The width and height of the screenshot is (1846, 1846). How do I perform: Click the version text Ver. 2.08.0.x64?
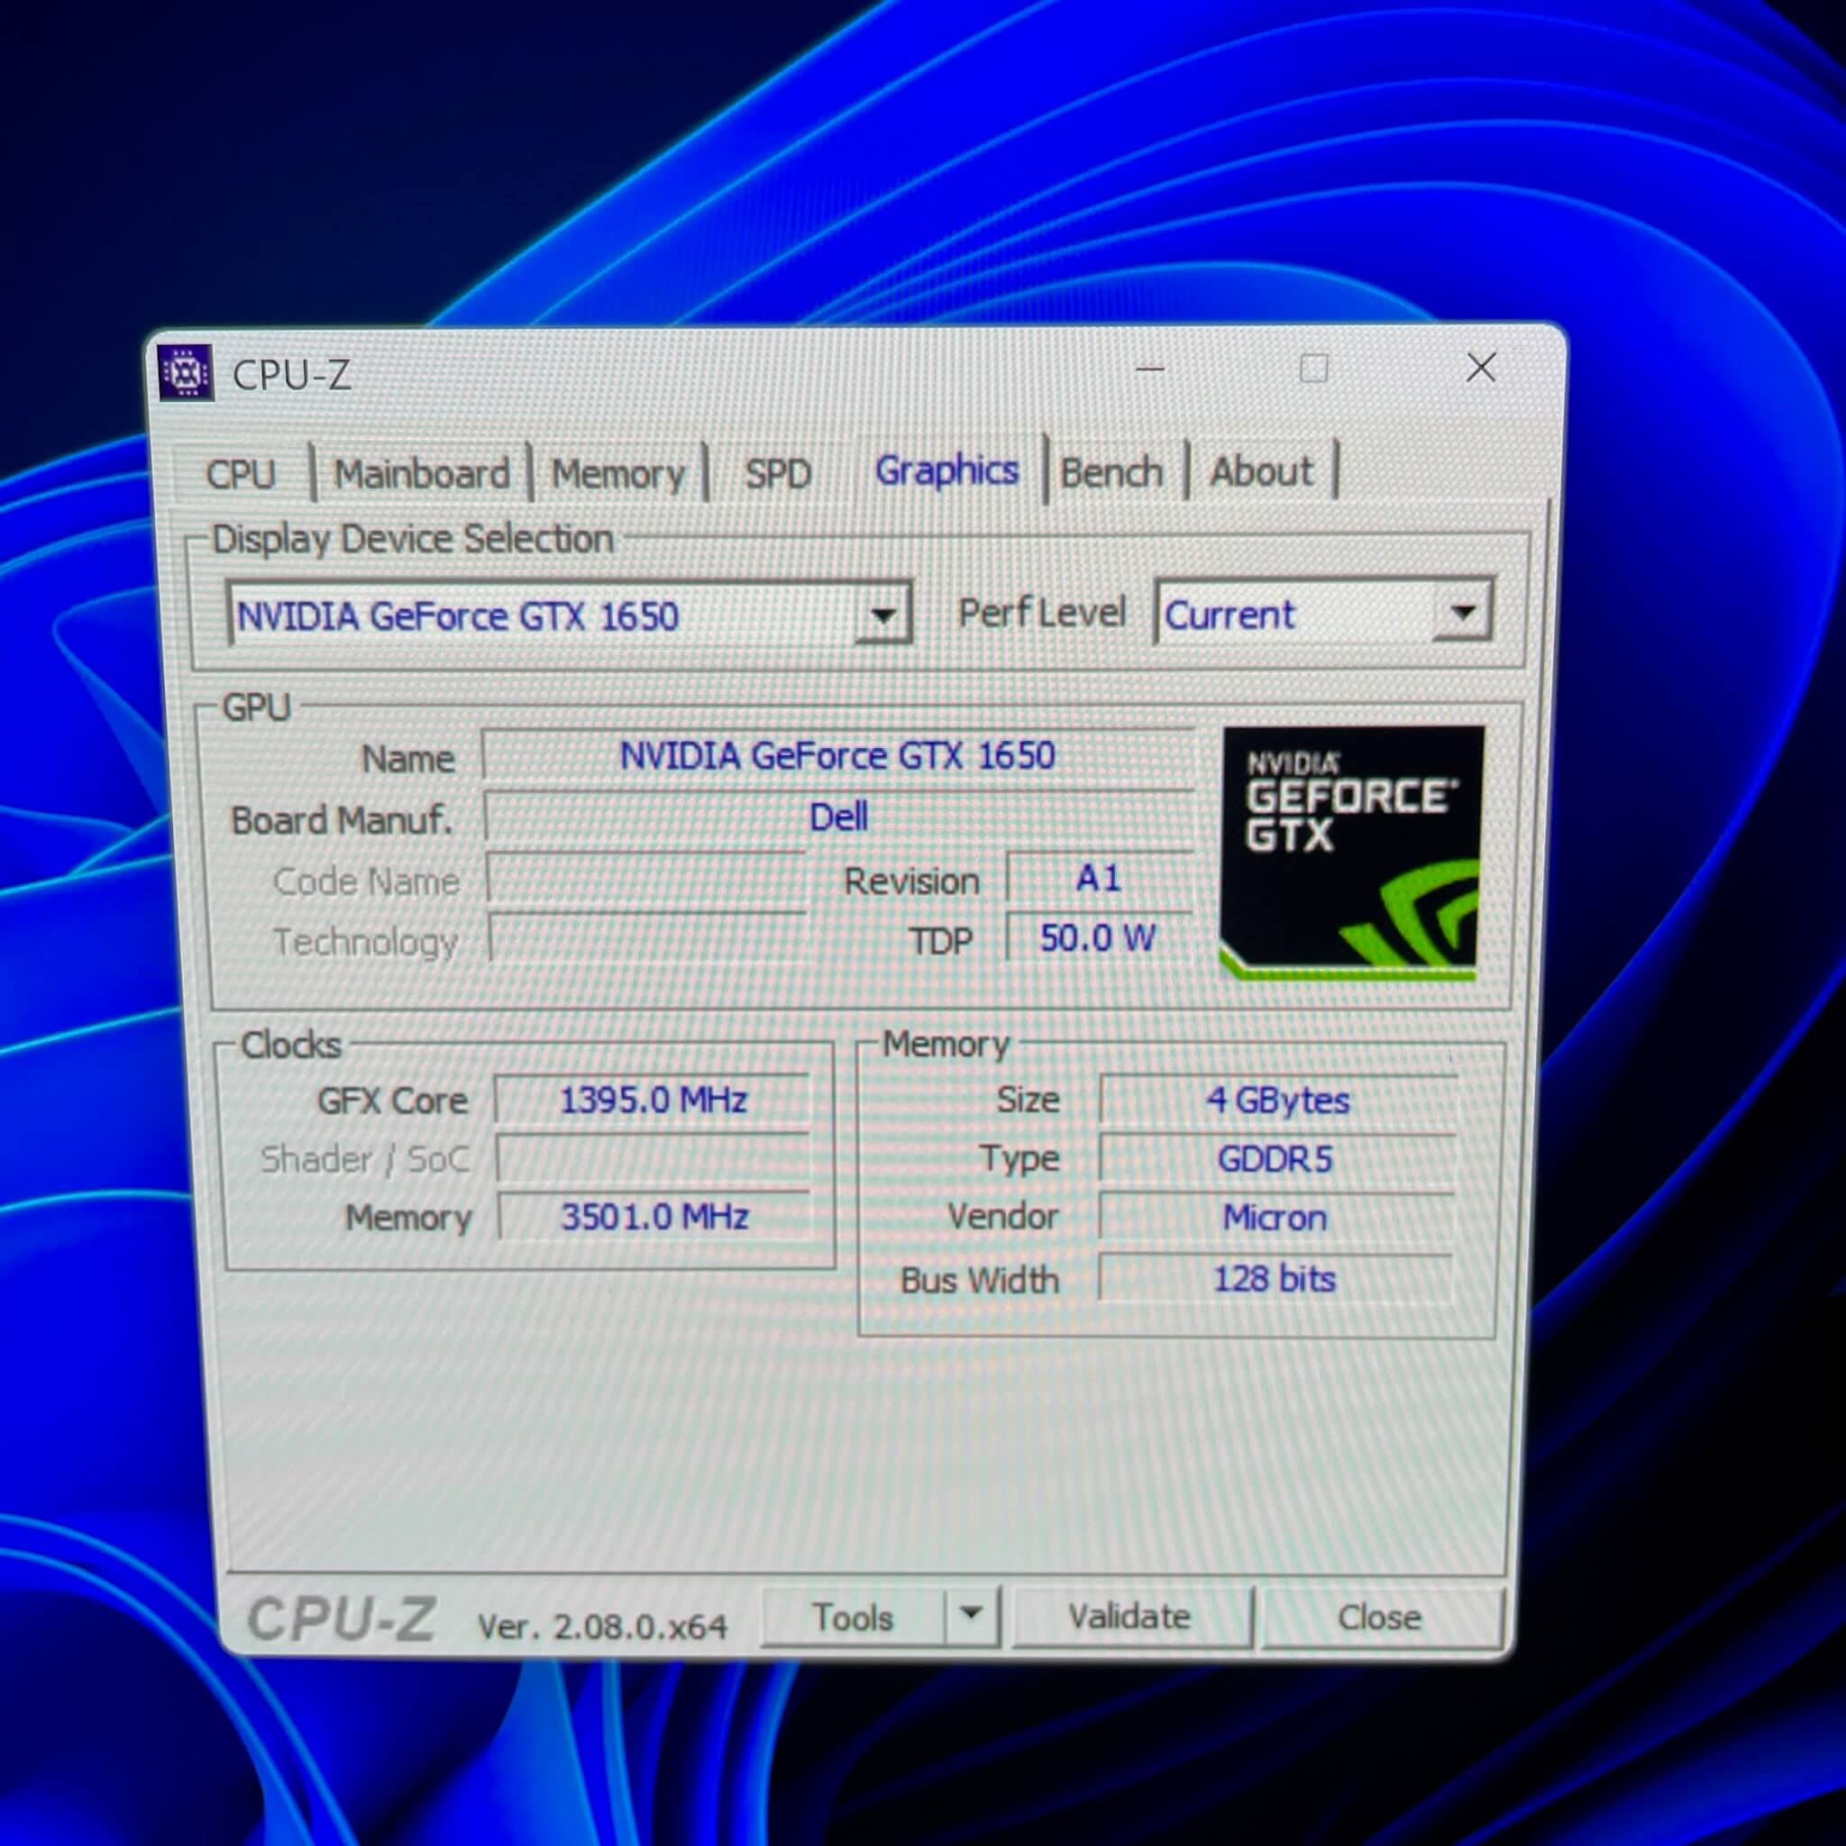tap(603, 1625)
